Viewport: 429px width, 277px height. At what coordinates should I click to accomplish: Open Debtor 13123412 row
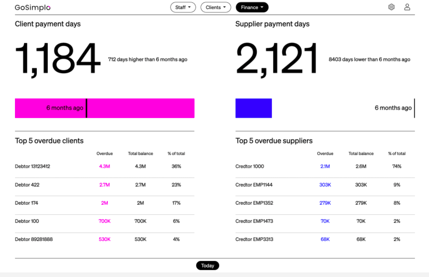[105, 166]
